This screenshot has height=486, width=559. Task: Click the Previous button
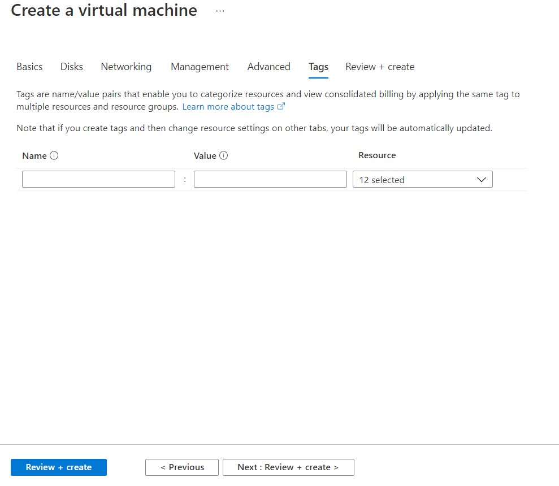[x=182, y=467]
